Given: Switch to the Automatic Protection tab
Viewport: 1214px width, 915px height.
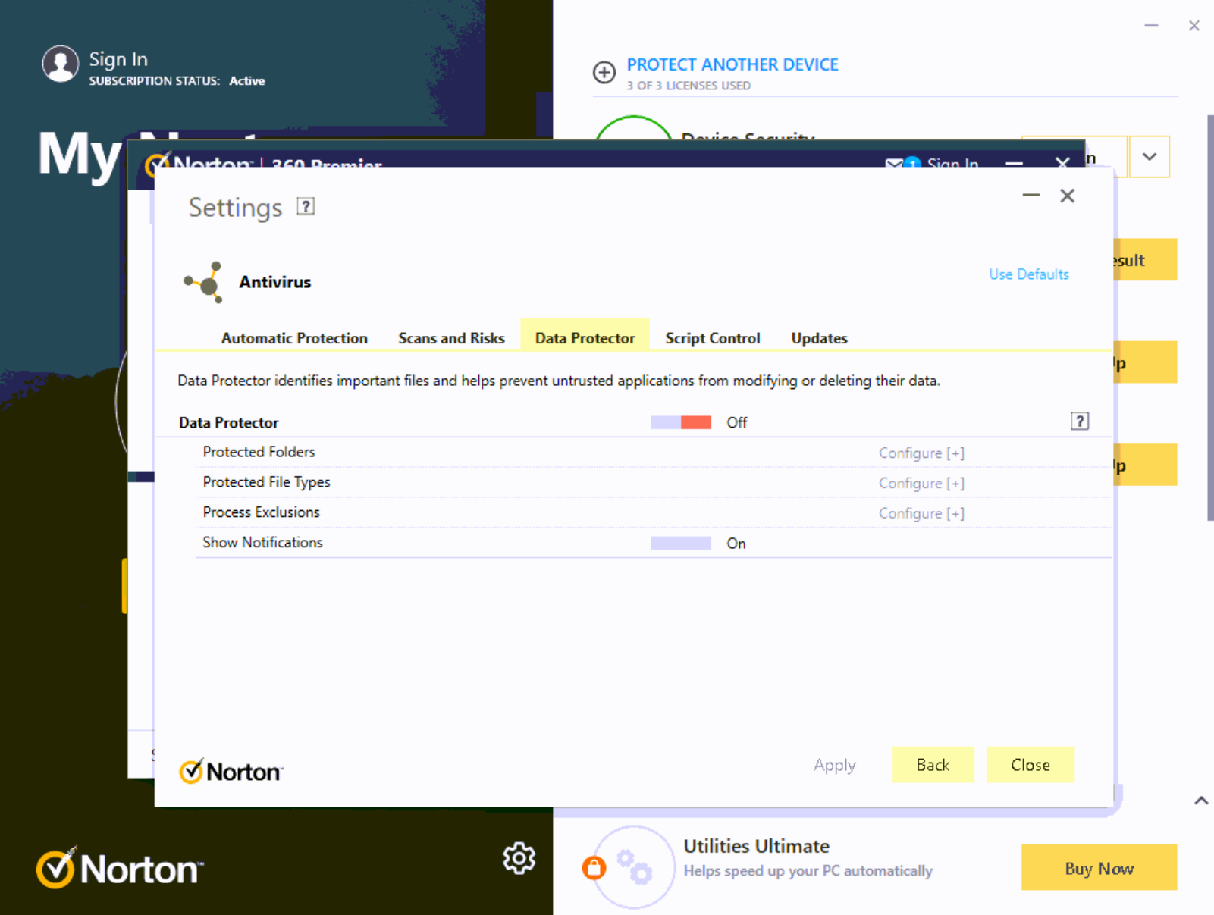Looking at the screenshot, I should pyautogui.click(x=294, y=338).
